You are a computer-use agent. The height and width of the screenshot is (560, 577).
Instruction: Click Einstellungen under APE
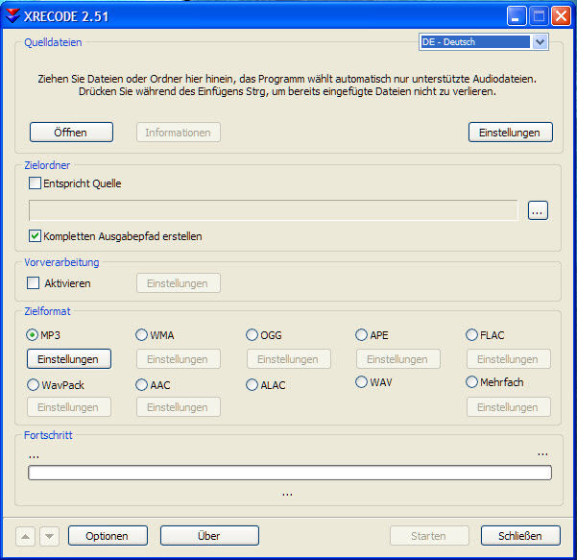[x=398, y=359]
